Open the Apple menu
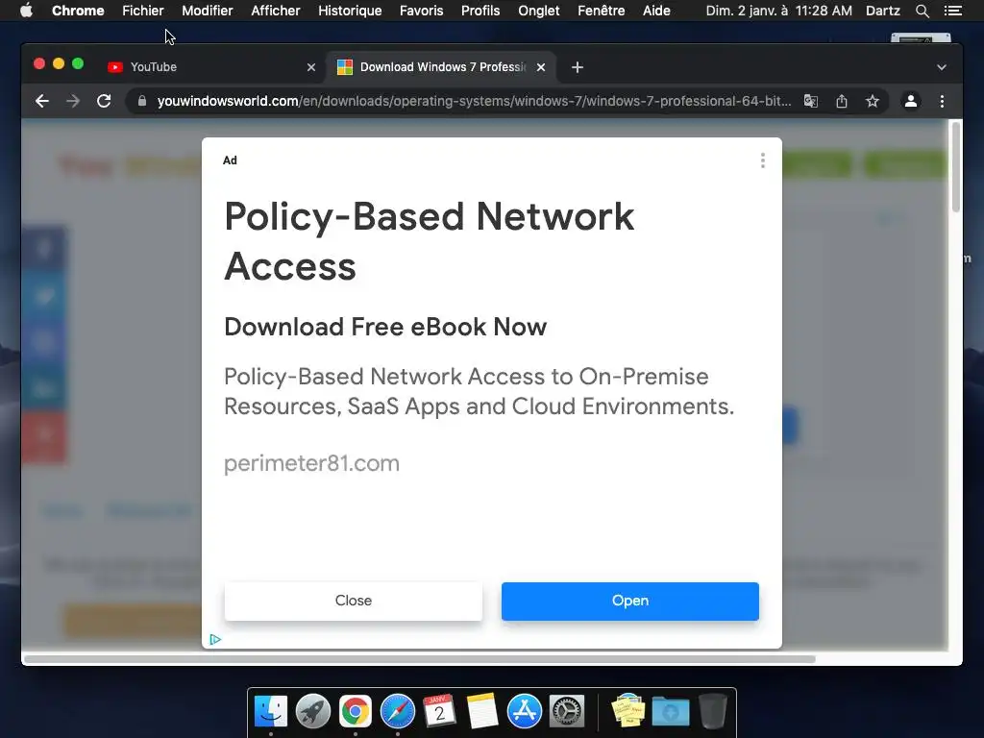This screenshot has width=984, height=738. [x=26, y=11]
